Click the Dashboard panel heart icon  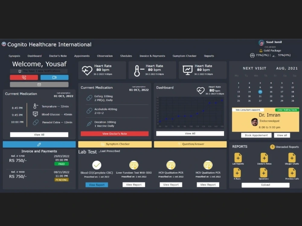[x=201, y=90]
